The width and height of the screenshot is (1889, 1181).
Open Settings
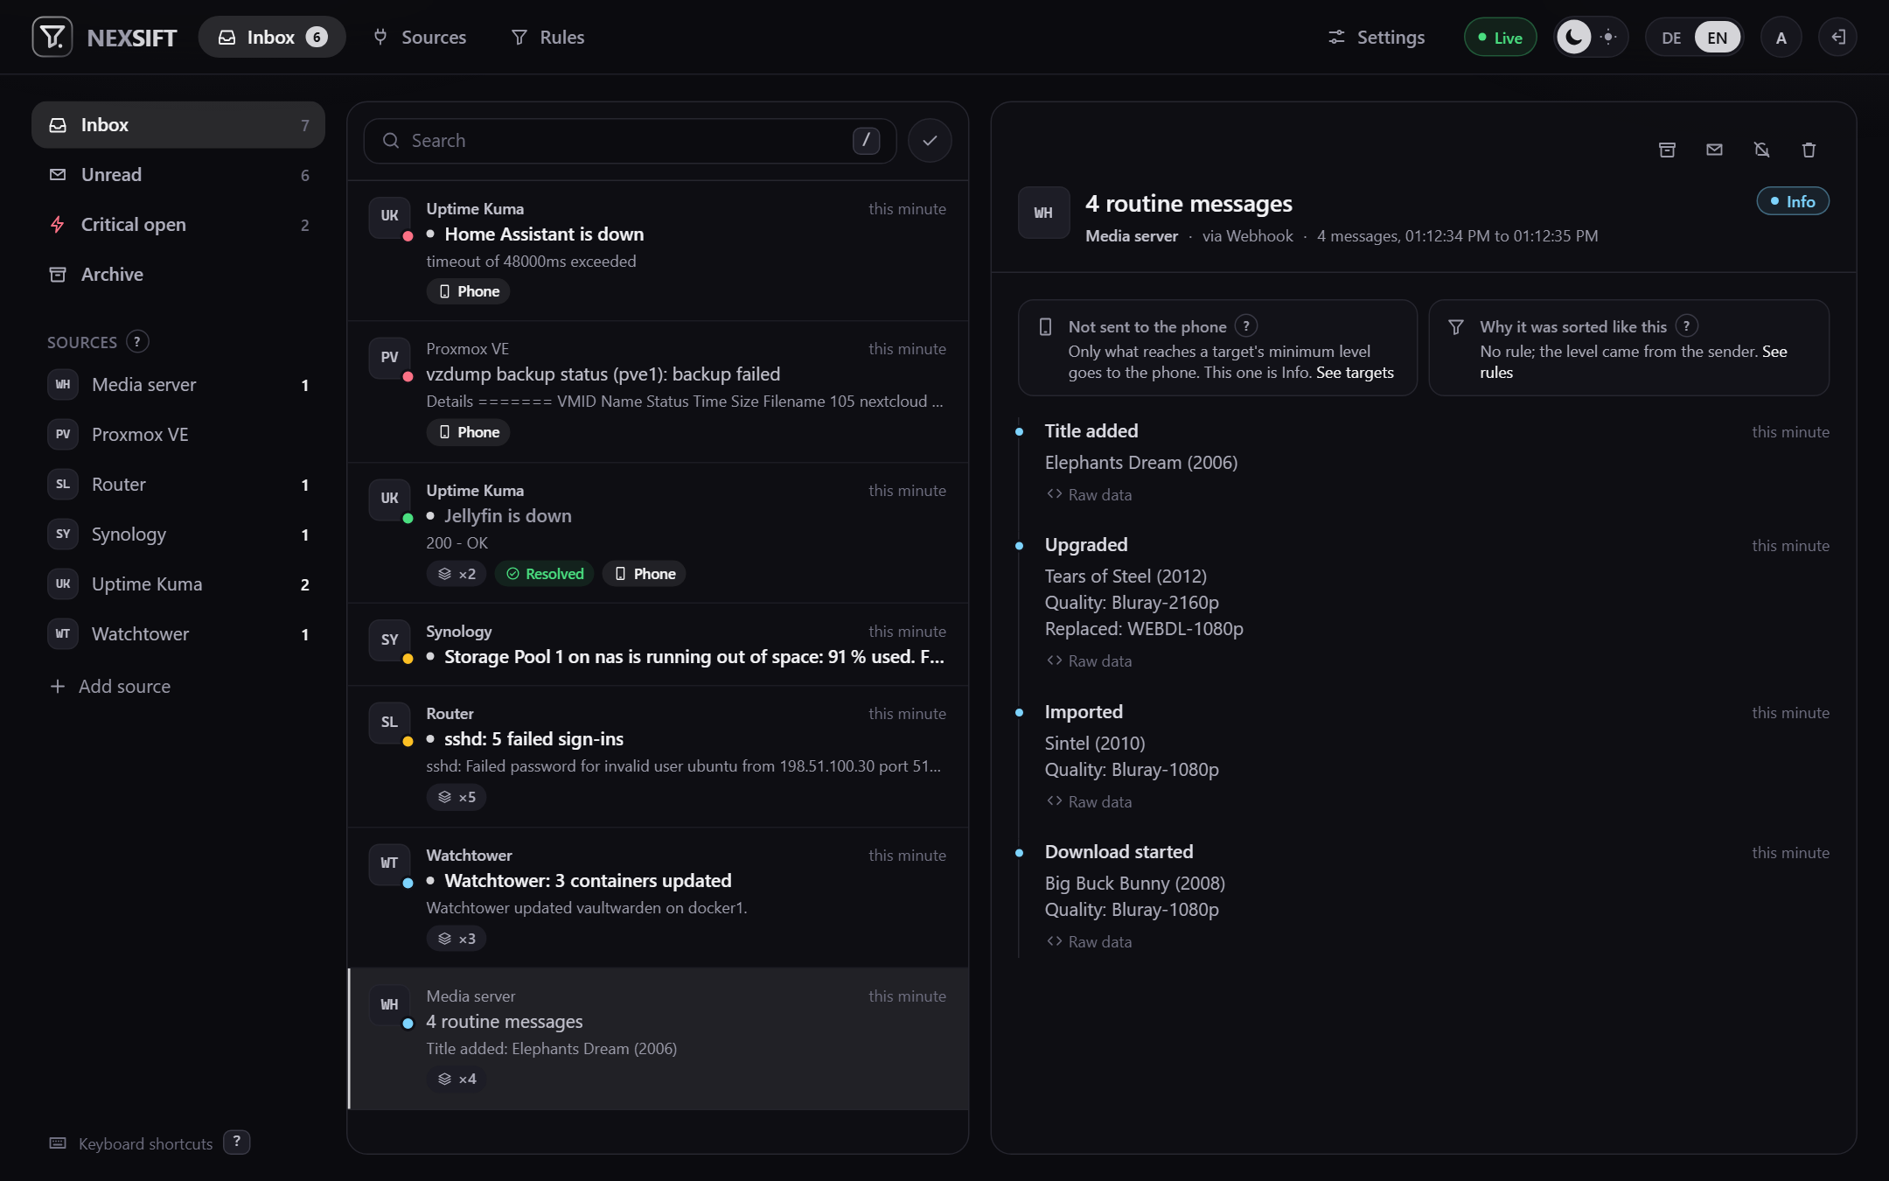pos(1377,37)
